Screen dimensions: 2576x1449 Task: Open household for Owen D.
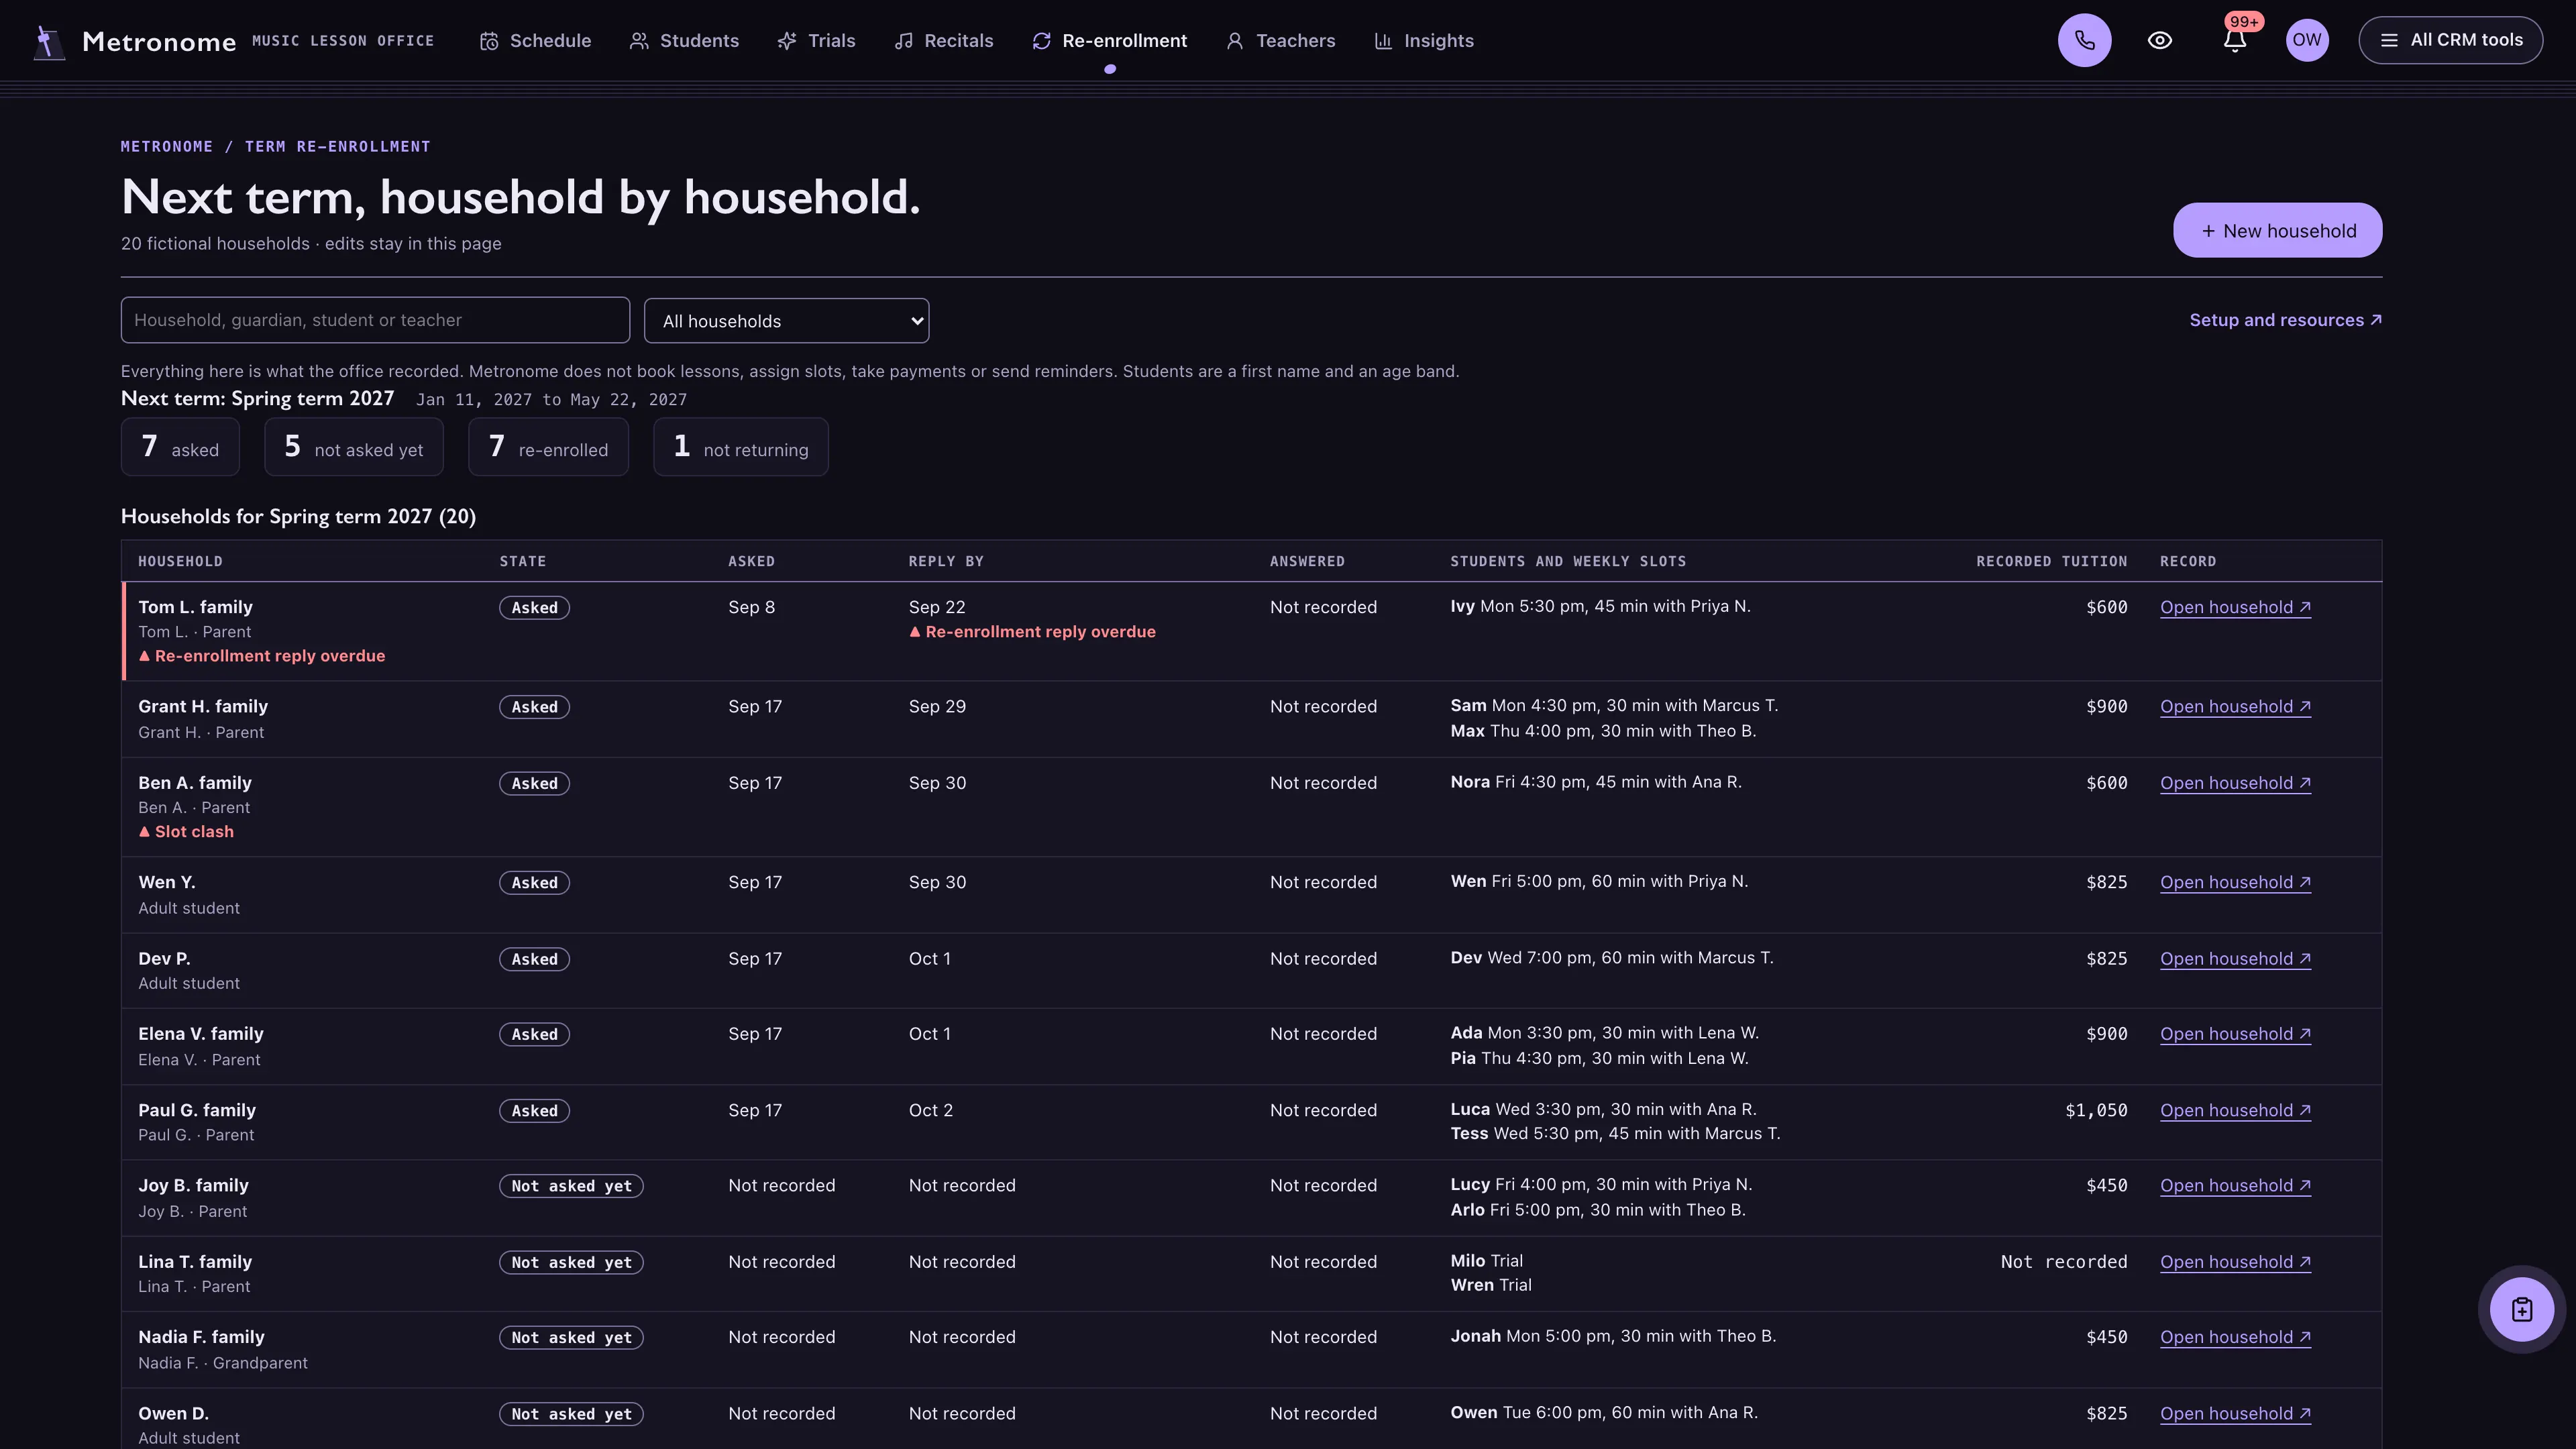[x=2235, y=1413]
